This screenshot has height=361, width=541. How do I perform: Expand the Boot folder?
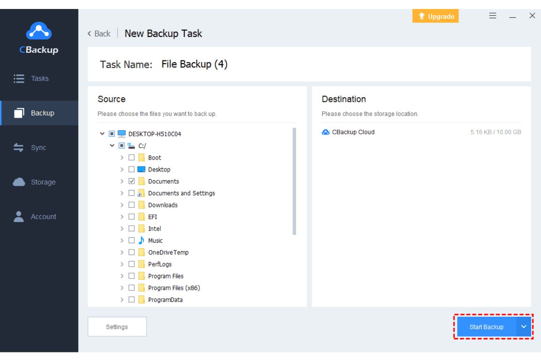tap(122, 157)
